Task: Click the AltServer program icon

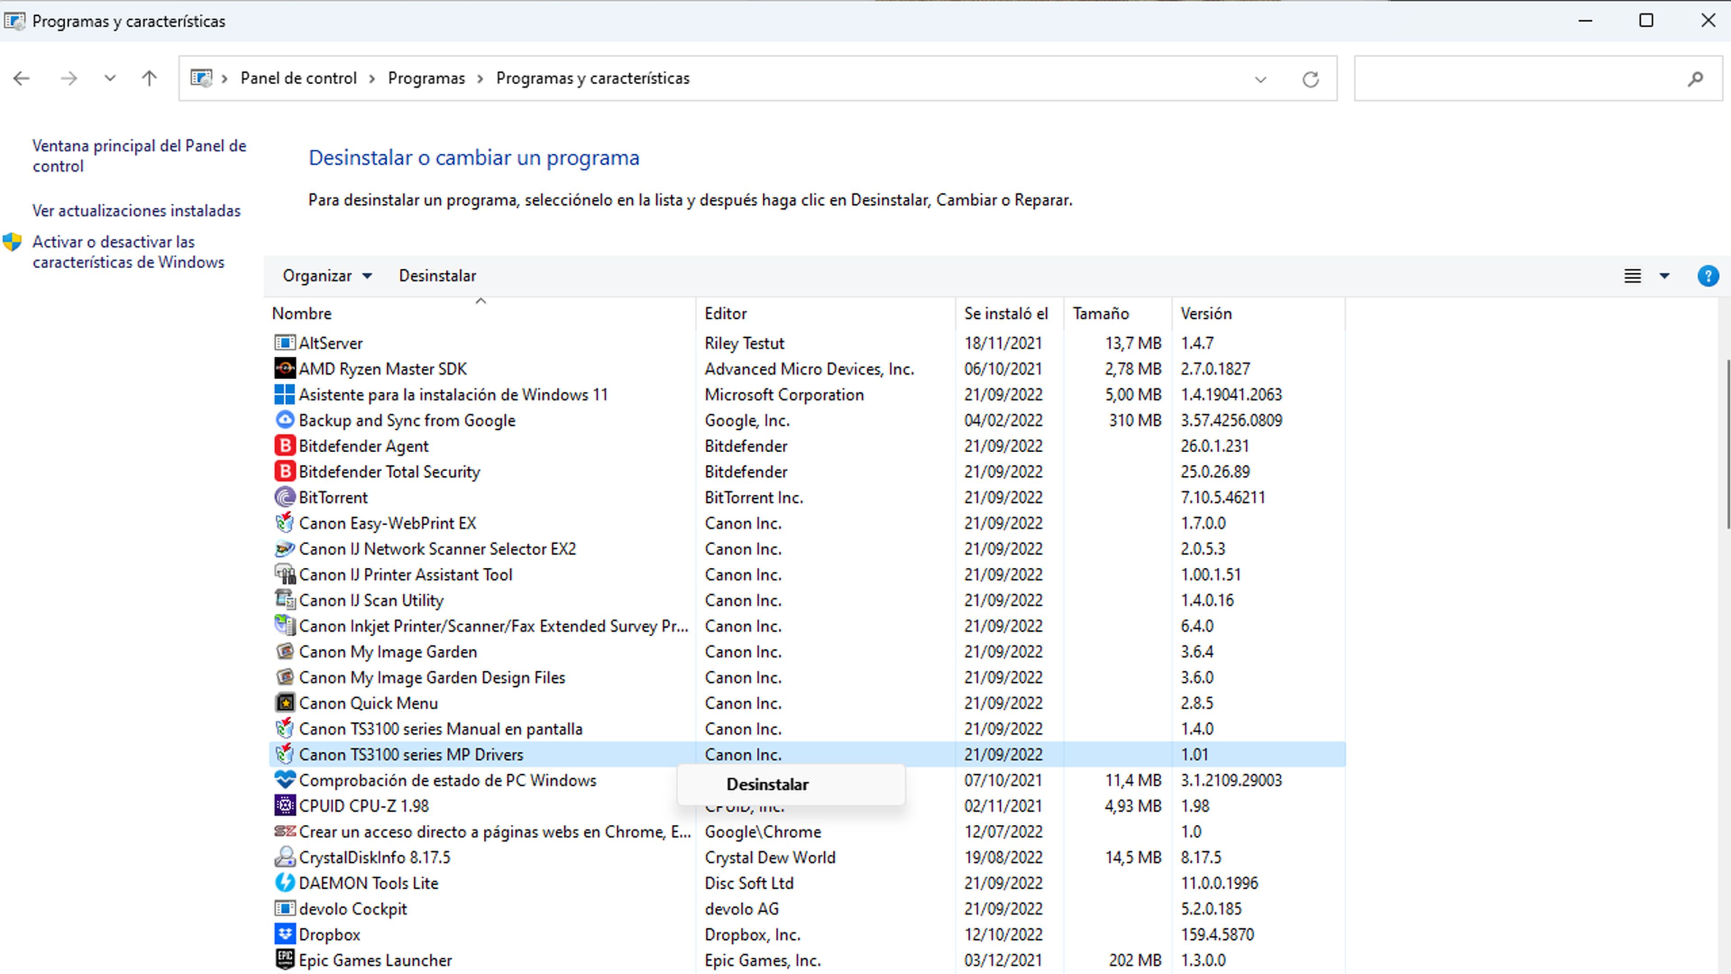Action: pos(284,343)
